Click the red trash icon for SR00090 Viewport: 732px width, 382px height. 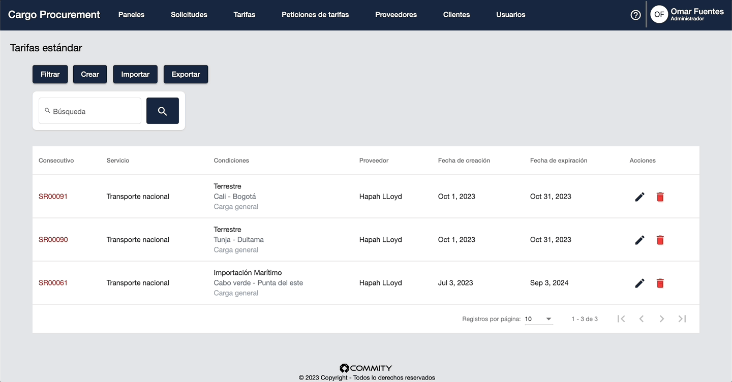660,240
